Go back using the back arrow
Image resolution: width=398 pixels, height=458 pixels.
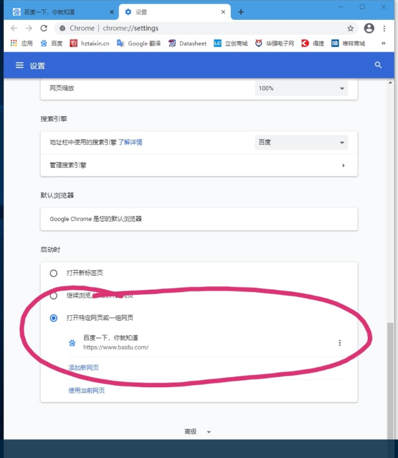click(14, 28)
